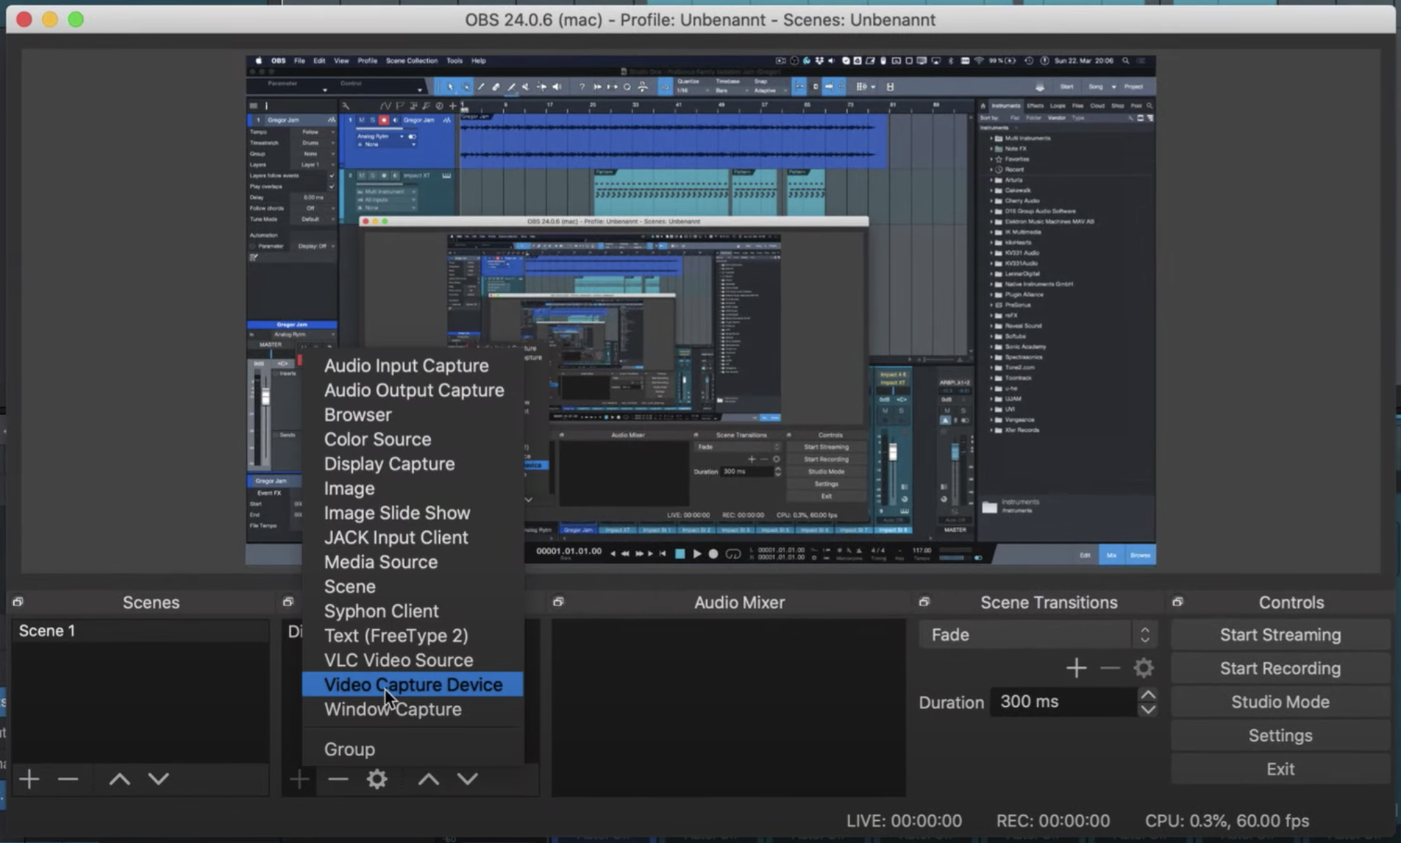Open source properties gear icon
The height and width of the screenshot is (843, 1401).
377,779
